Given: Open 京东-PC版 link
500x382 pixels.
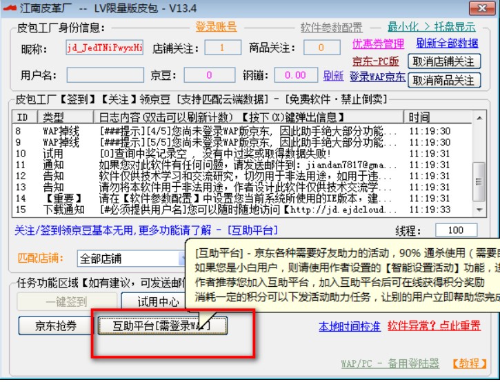Looking at the screenshot, I should 376,61.
